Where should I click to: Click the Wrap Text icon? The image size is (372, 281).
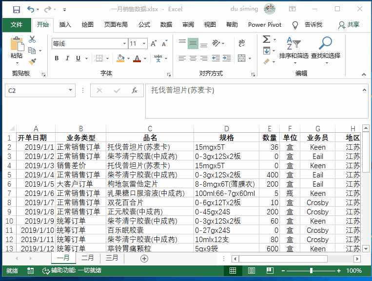242,43
